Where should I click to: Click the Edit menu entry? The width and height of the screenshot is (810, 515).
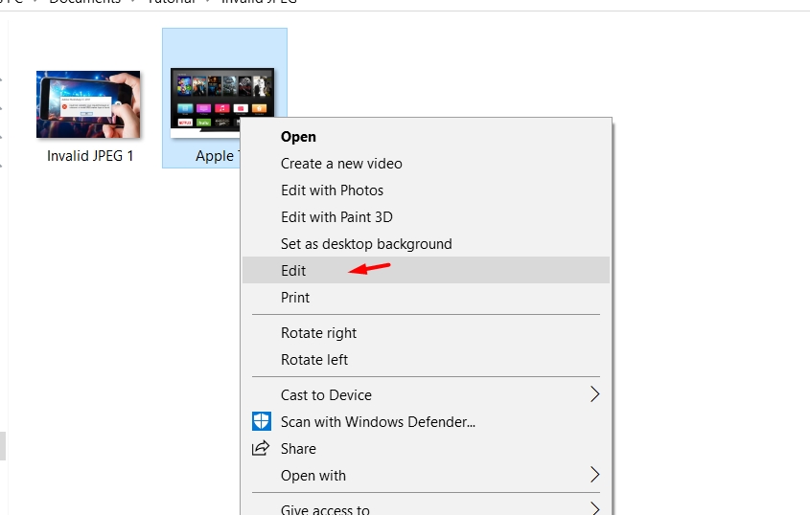coord(426,270)
